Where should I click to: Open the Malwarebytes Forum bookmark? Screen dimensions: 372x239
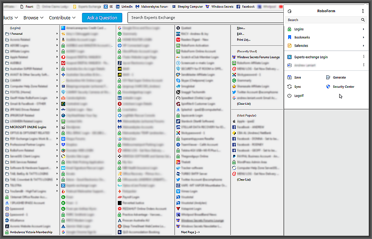152,6
